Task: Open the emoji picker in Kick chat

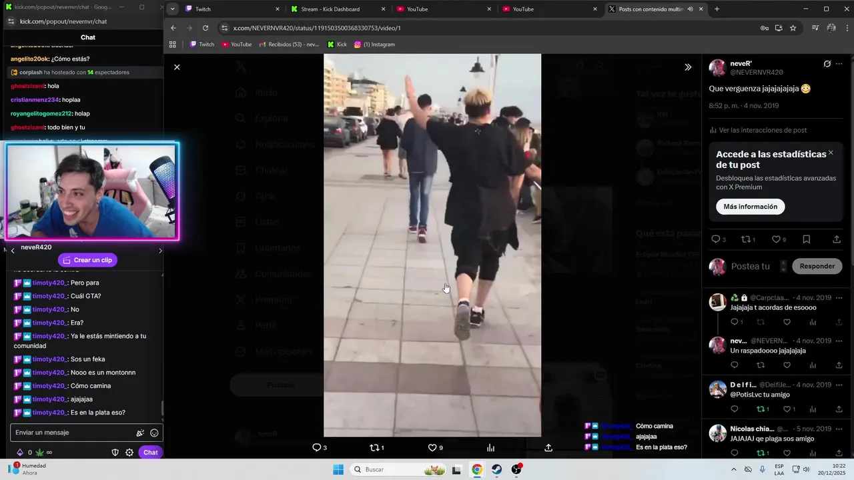Action: (154, 433)
